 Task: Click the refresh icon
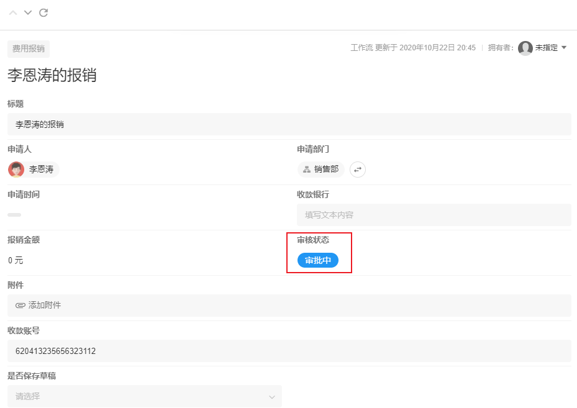point(43,13)
